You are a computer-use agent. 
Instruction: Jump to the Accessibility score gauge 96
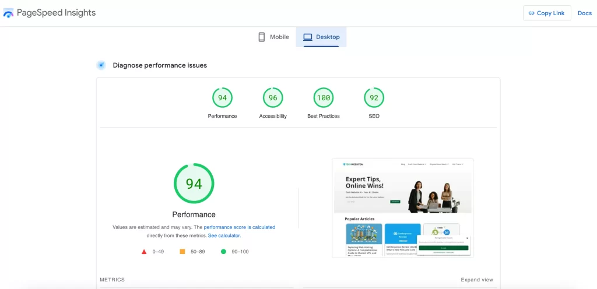(273, 98)
